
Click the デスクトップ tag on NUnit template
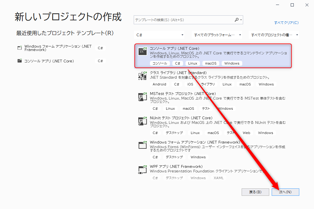tap(174, 133)
